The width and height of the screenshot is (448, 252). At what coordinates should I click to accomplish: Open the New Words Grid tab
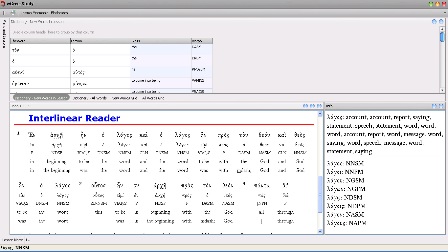click(x=124, y=98)
